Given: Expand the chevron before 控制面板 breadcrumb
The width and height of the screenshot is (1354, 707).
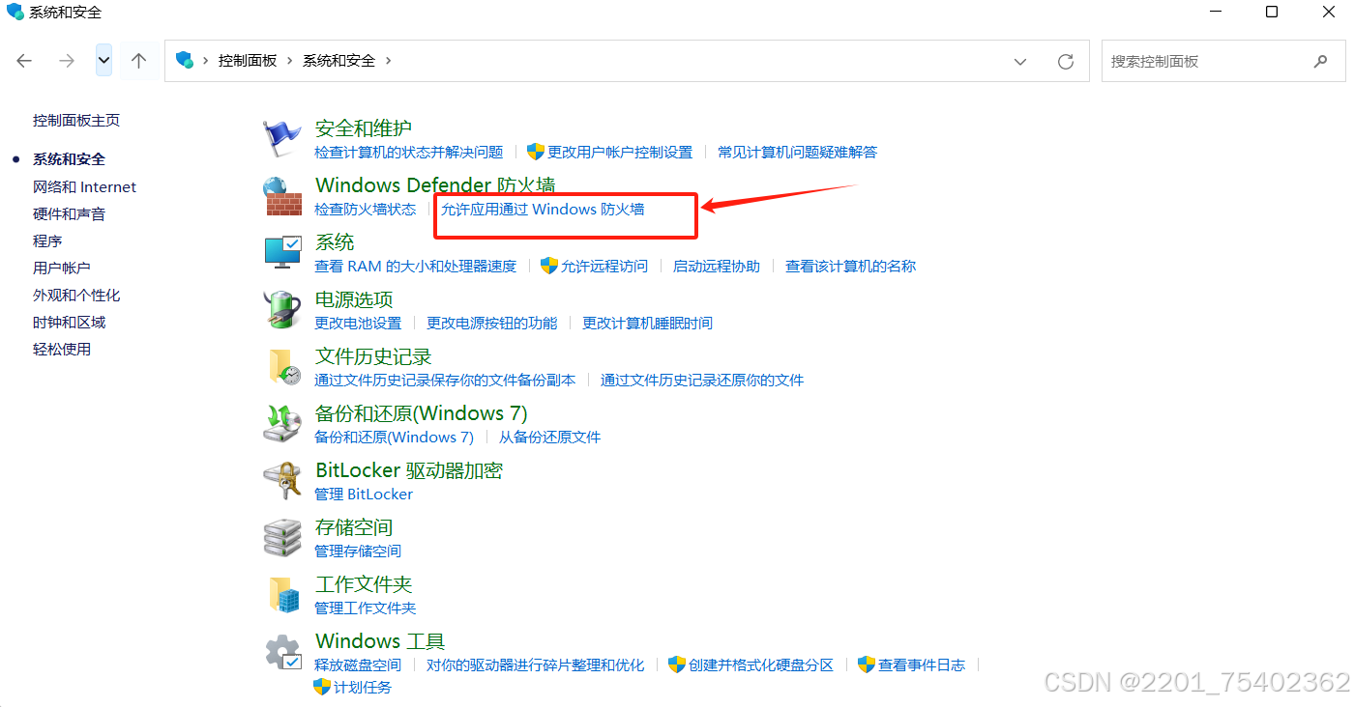Looking at the screenshot, I should (206, 61).
